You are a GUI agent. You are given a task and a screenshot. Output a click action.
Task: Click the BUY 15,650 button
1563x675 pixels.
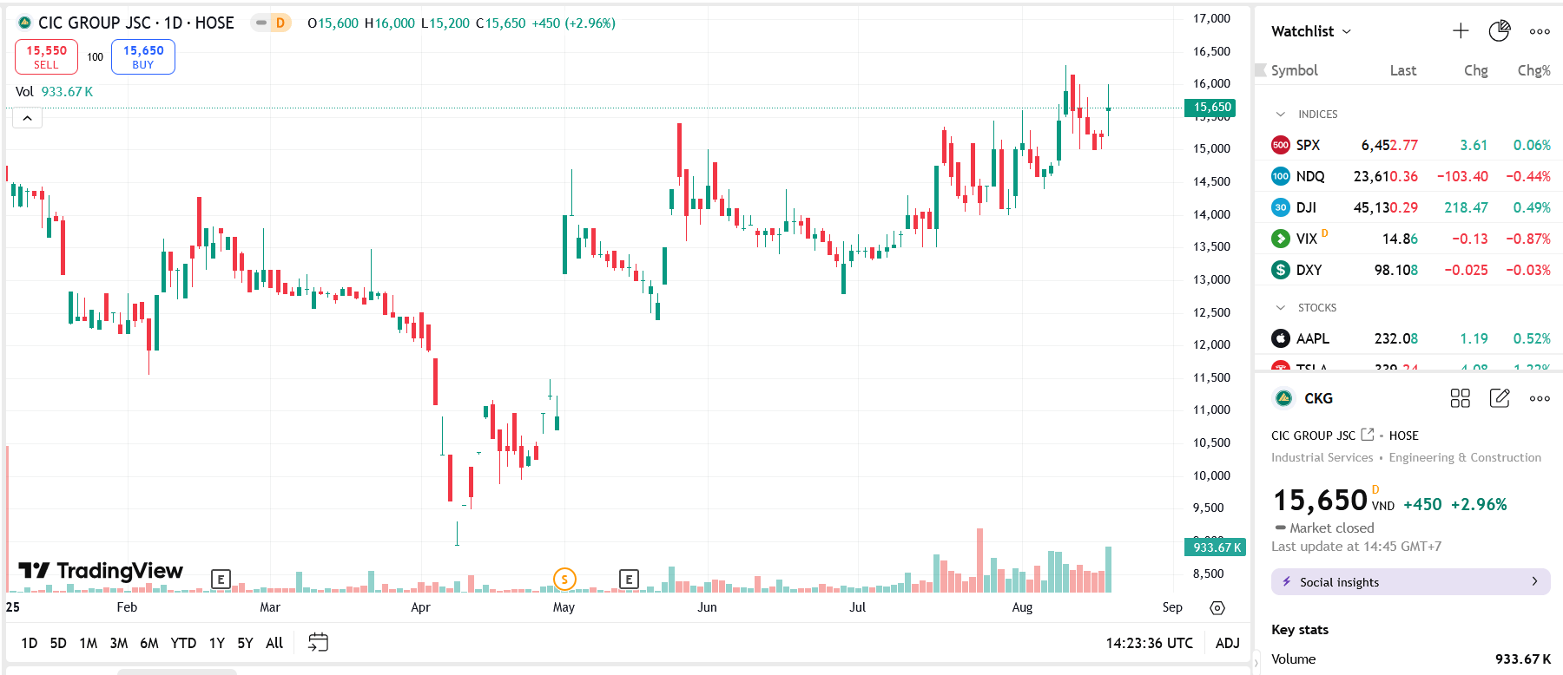143,57
